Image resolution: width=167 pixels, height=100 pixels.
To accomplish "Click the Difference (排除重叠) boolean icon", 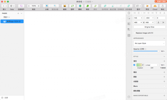I will (129, 6).
